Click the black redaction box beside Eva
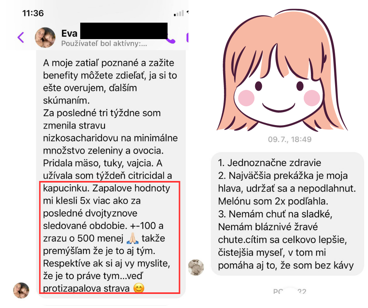Viewport: 368px width, 308px height. coord(124,31)
